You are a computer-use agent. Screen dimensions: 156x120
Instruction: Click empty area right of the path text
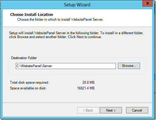[x=84, y=66]
